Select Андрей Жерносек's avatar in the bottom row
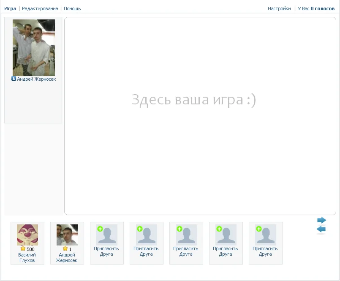This screenshot has width=340, height=281. click(x=67, y=235)
